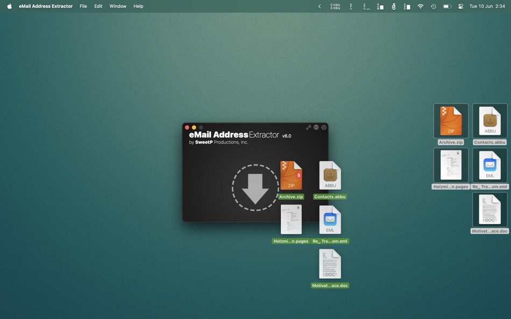Click the dashed circle drop-arrow zone
Screen dimensions: 511x319
pyautogui.click(x=255, y=188)
